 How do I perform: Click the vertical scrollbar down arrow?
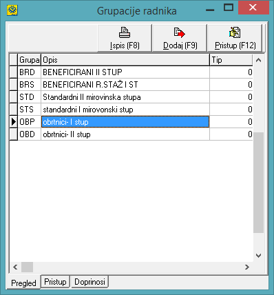tap(258, 256)
